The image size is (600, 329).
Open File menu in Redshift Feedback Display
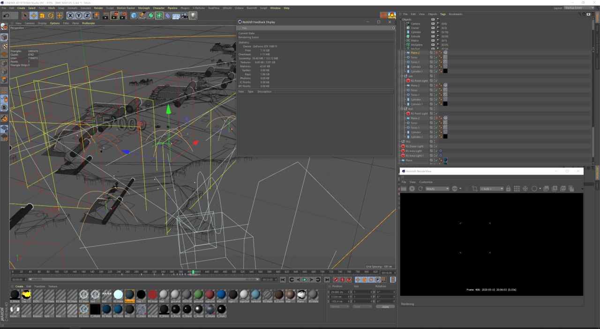point(244,28)
